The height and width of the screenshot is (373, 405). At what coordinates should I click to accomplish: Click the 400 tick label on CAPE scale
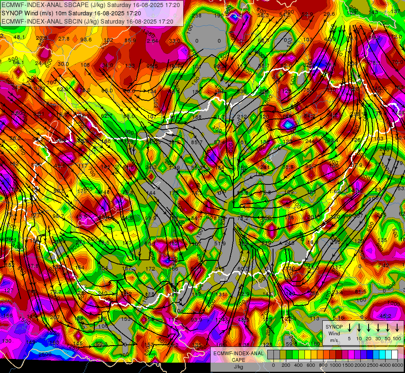pyautogui.click(x=298, y=365)
